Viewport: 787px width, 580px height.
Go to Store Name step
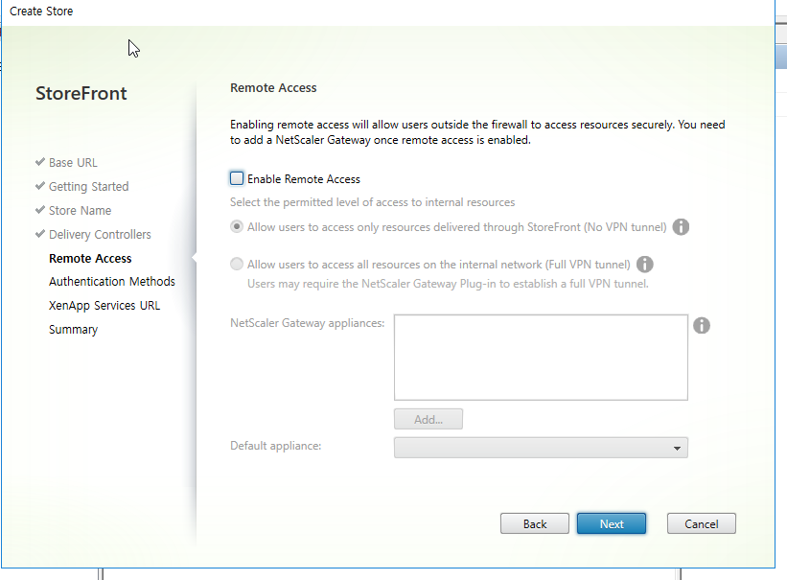80,210
